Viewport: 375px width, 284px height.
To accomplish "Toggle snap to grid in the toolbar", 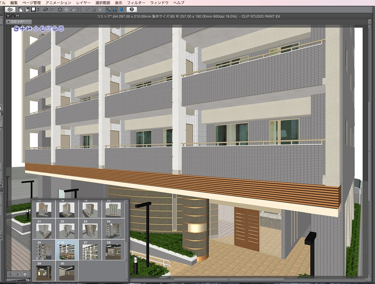I will point(120,11).
